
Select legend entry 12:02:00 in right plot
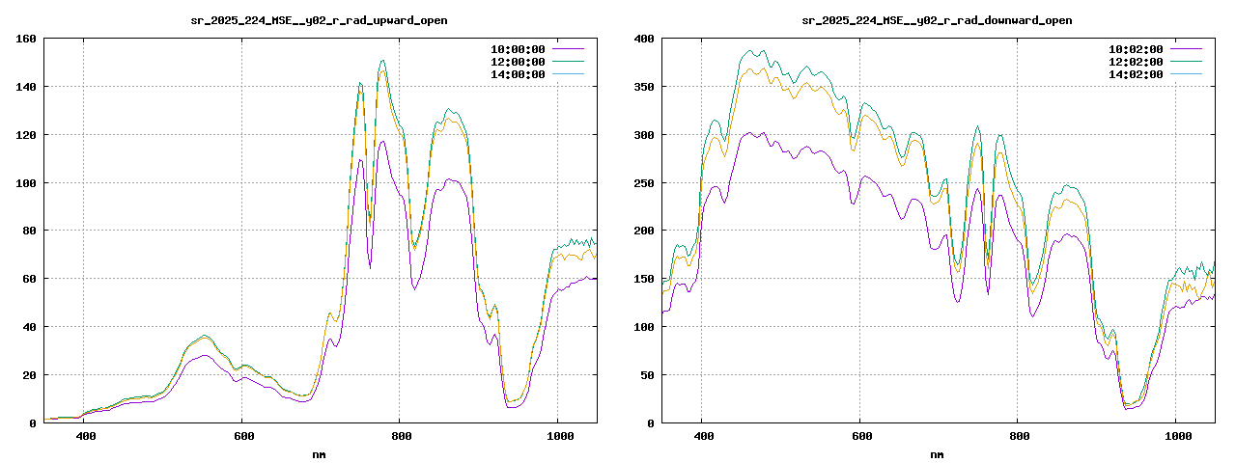point(1136,62)
